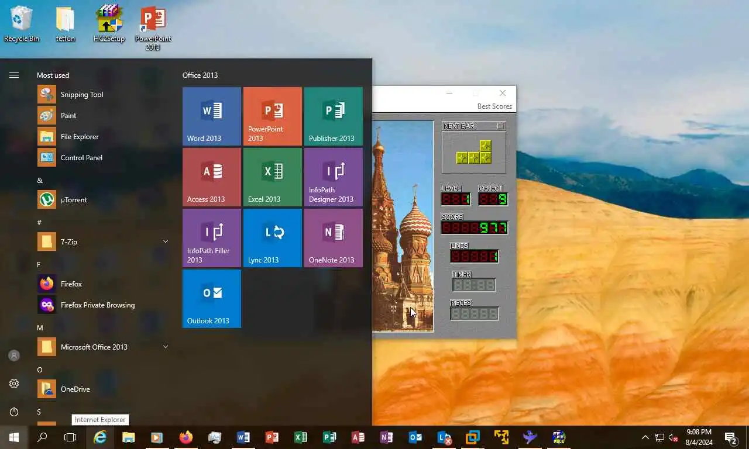Launch Paint from the Most used list
Screen dimensions: 749x449
coord(103,115)
